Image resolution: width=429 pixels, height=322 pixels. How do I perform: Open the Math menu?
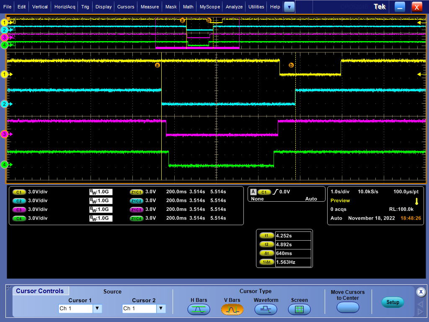click(188, 7)
